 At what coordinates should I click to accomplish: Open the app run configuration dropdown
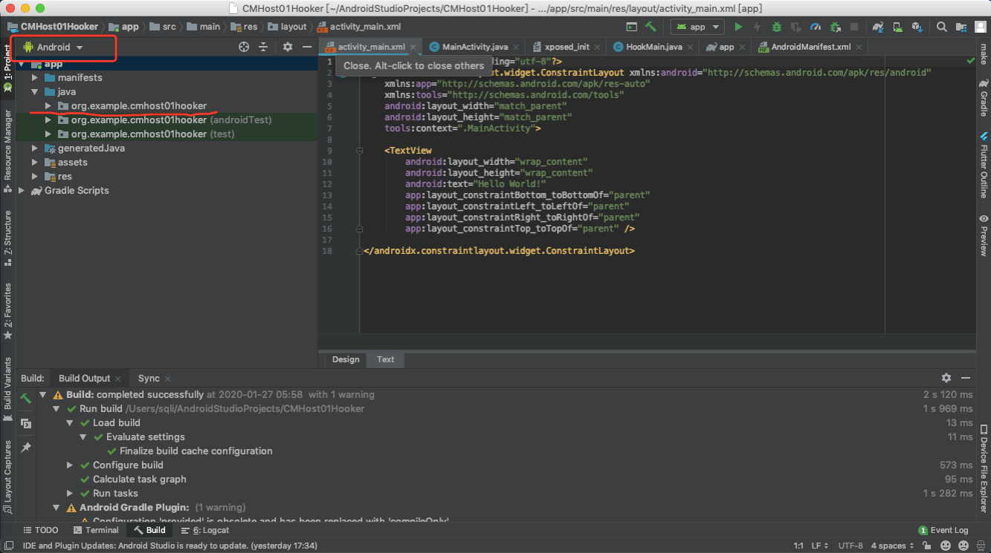[697, 27]
